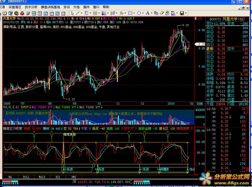Select the rectangle drawing tool

click(x=130, y=13)
